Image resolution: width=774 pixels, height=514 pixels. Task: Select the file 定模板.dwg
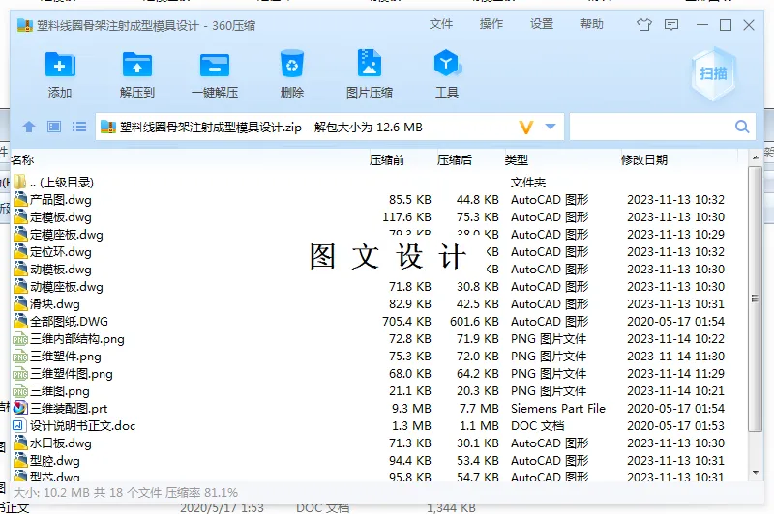[x=61, y=216]
